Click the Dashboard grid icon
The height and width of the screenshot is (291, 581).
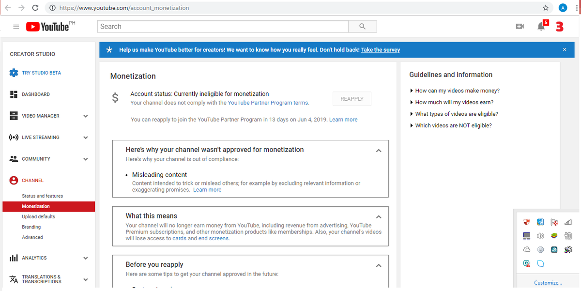(14, 94)
